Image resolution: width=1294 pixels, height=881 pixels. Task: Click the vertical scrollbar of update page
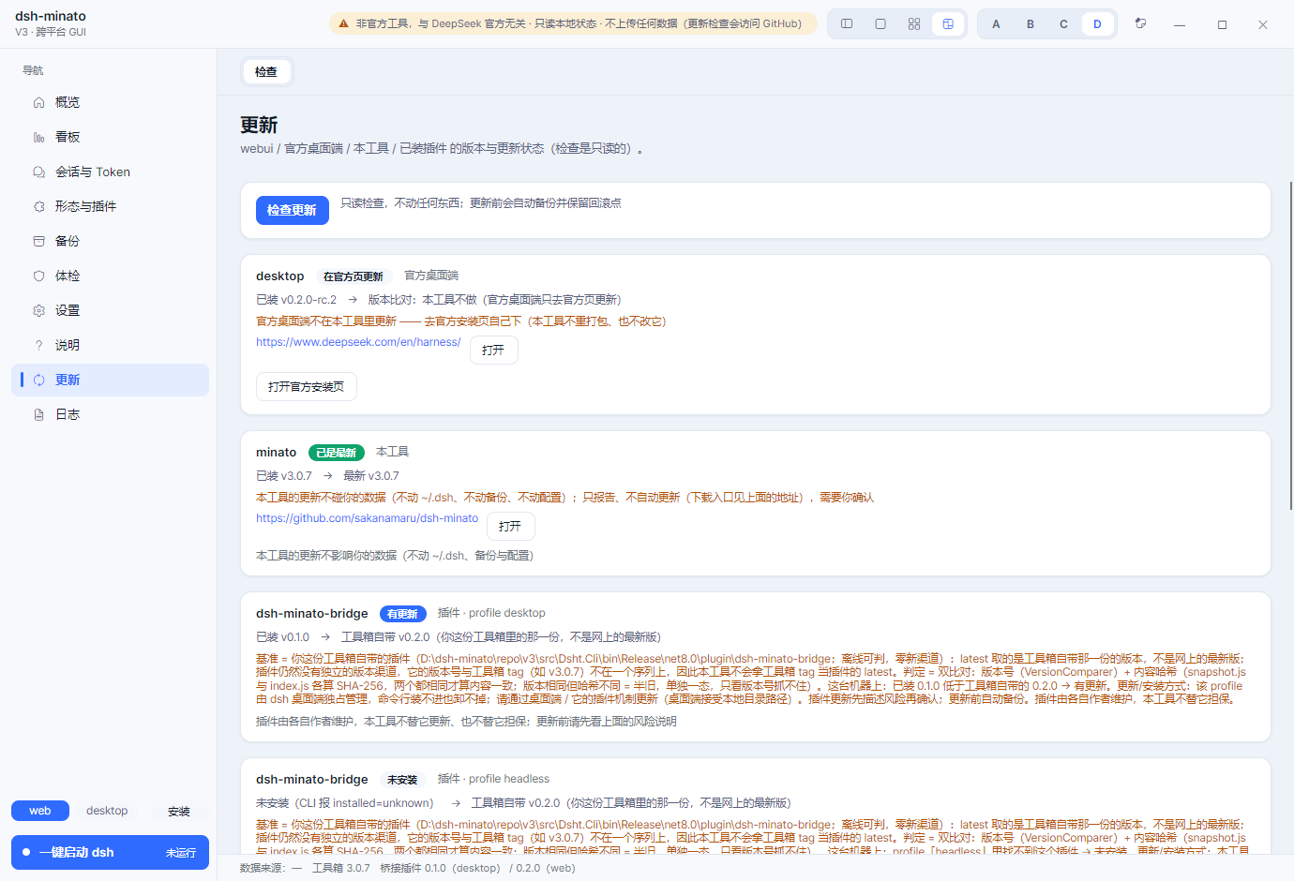pyautogui.click(x=1291, y=346)
